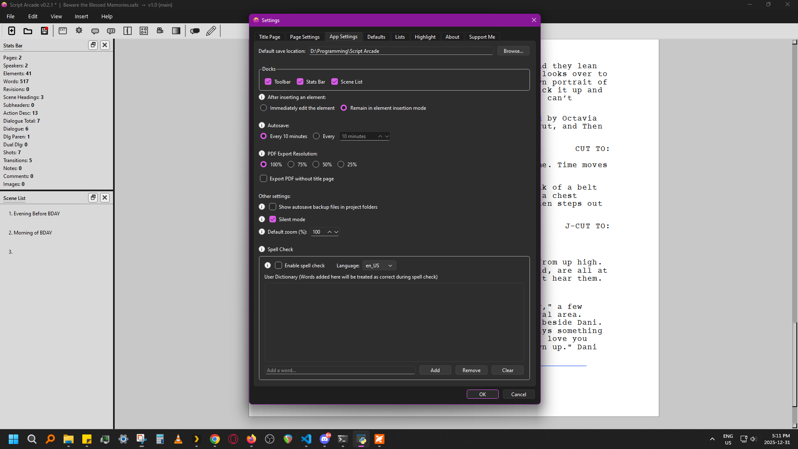This screenshot has width=798, height=449.
Task: Click the camera shot toolbar icon
Action: (x=160, y=31)
